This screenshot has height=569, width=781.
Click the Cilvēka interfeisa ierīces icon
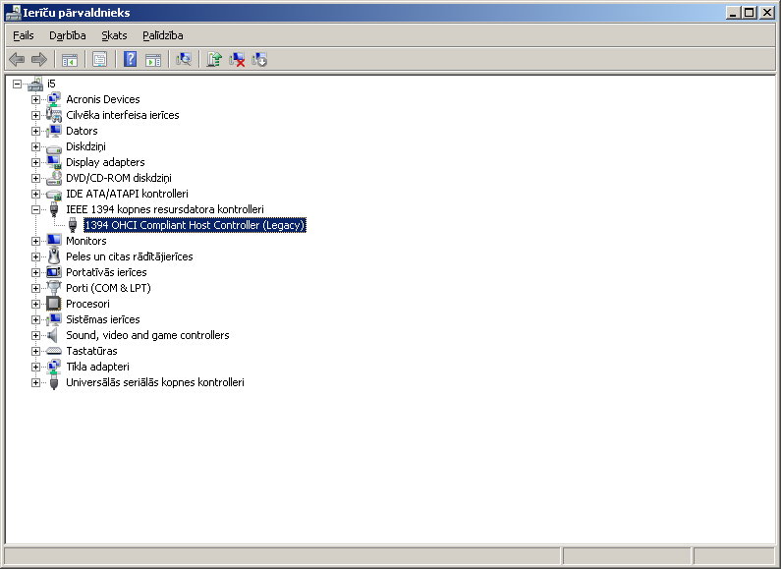click(x=54, y=115)
